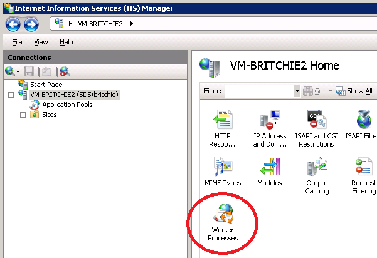Screen dimensions: 377x258
Task: Click the arrow before VM-BRITCHIE2 in the address bar
Action: coord(70,24)
